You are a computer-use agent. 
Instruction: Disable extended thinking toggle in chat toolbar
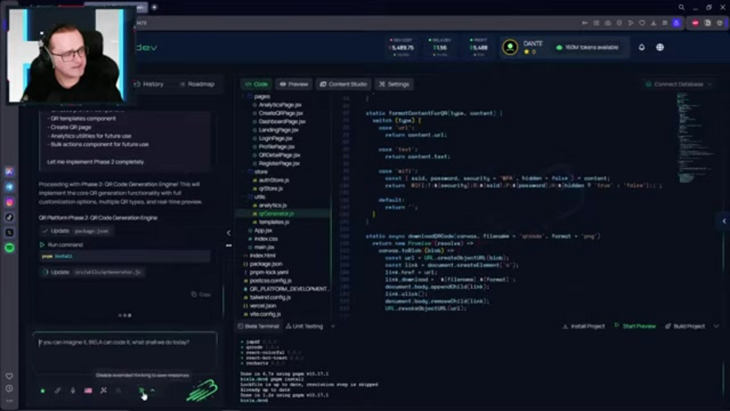142,391
